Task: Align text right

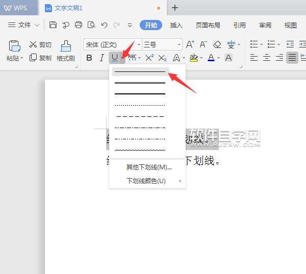Action: tap(279, 58)
